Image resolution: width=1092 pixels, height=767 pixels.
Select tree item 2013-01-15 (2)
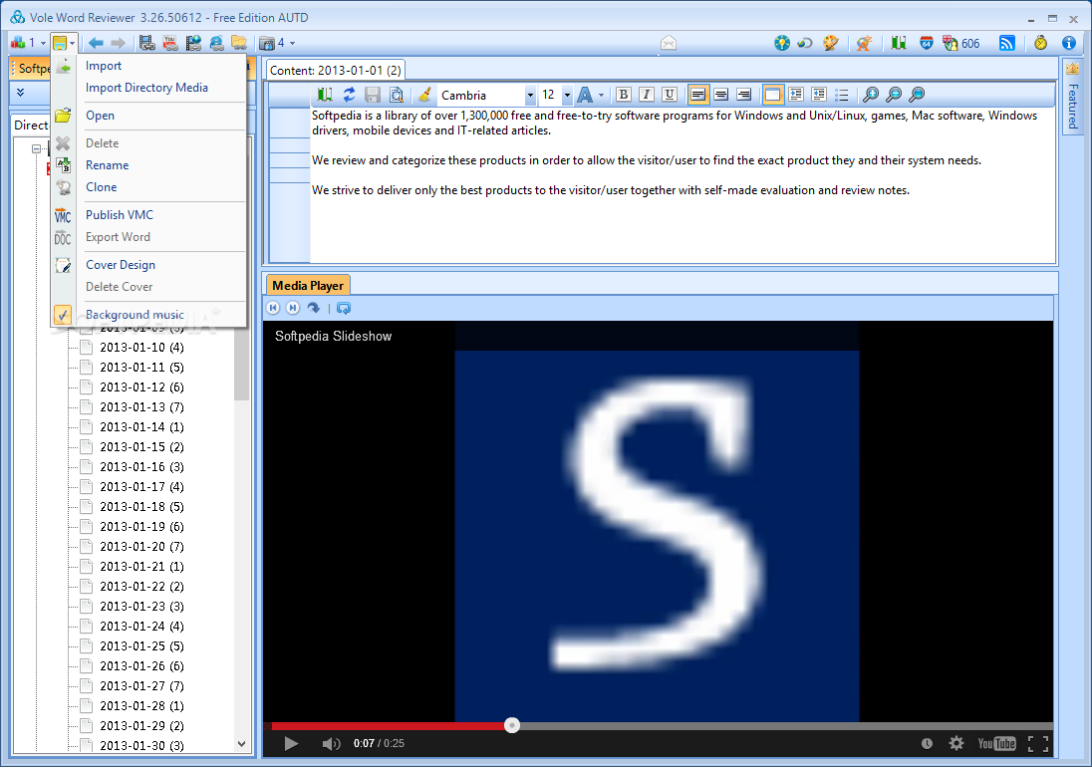point(142,447)
